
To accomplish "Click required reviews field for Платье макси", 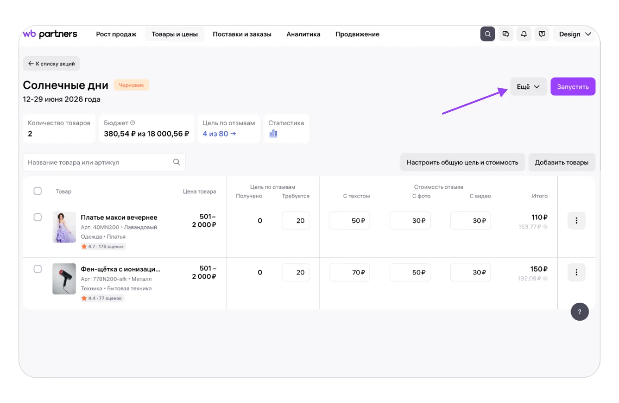I will 296,220.
